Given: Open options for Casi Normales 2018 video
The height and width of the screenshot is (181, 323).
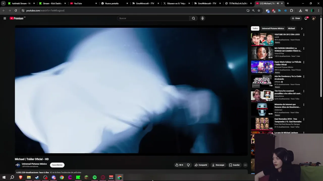Looking at the screenshot, I should pos(304,119).
